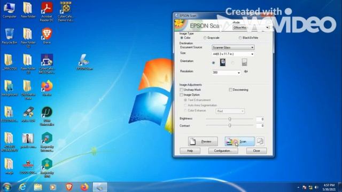Open CyberCafe Demo Video desktop shortcut
The image size is (342, 192).
pos(65,12)
